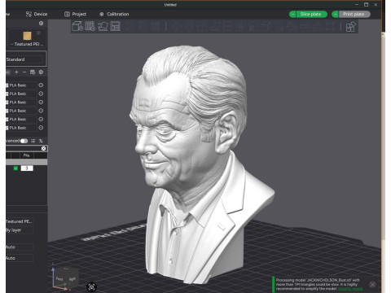The height and width of the screenshot is (293, 391).
Task: Go to the Calibration tab
Action: click(114, 14)
